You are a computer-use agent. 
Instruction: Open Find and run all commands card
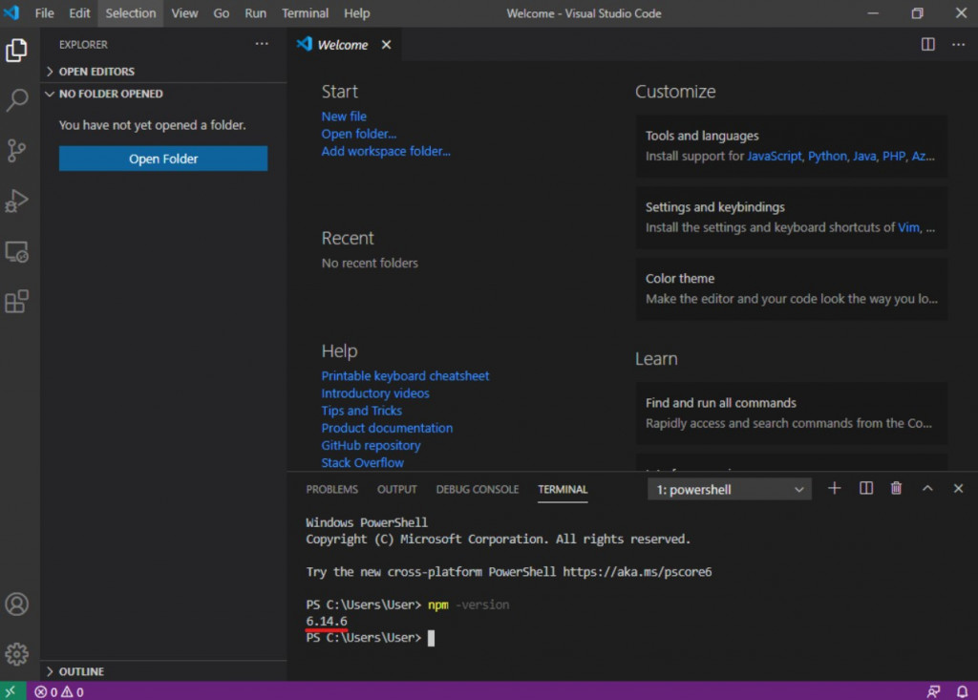click(792, 413)
